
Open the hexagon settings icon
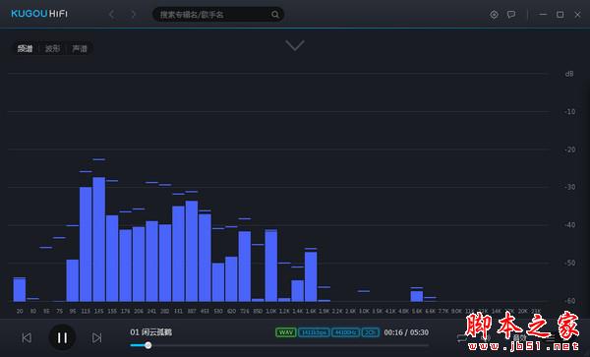[494, 15]
